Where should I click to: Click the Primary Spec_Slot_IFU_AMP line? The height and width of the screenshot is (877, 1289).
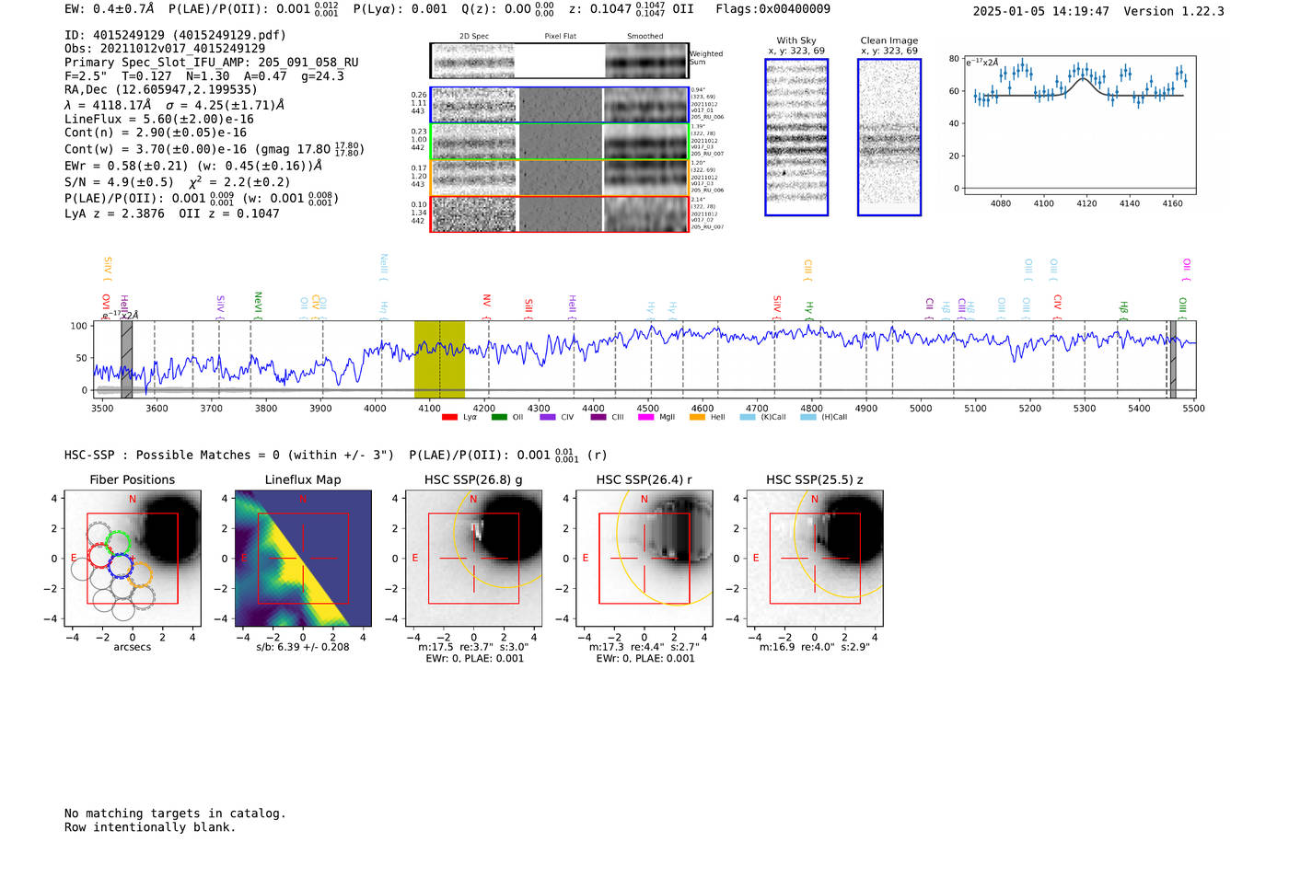click(212, 62)
